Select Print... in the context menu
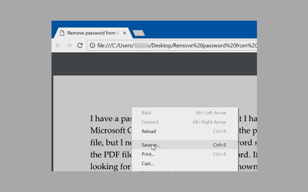Screen dimensions: 308x192 (x=148, y=154)
